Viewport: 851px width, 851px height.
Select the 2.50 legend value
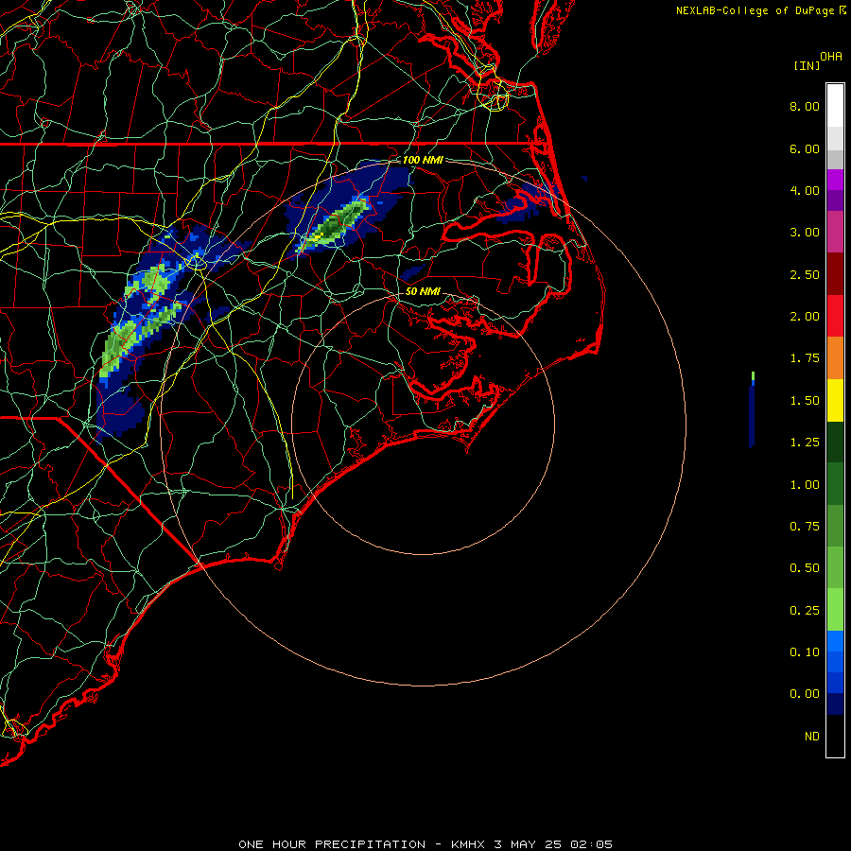[x=805, y=274]
